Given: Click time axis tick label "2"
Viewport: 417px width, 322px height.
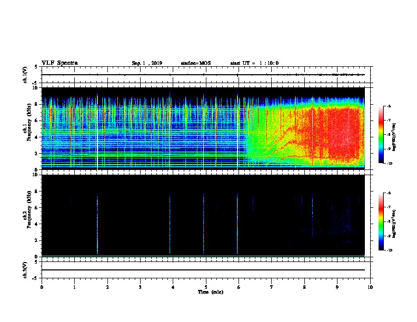Looking at the screenshot, I should [x=107, y=287].
